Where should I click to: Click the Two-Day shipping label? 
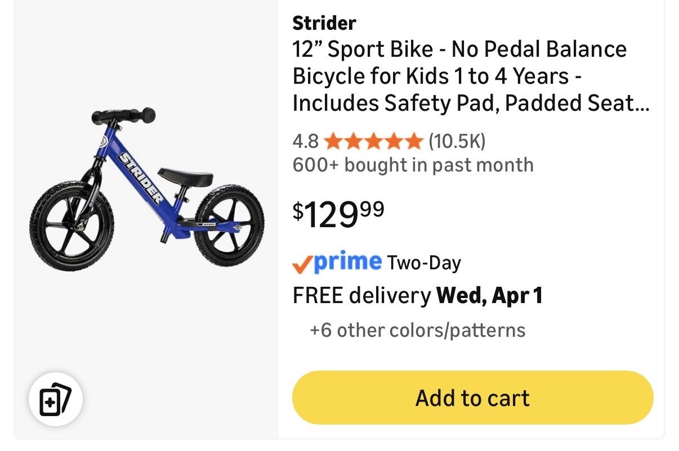[424, 263]
